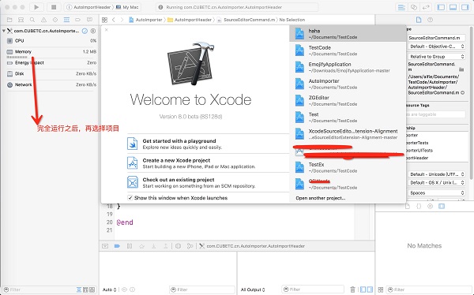Show the File inspector
The width and height of the screenshot is (474, 295).
(x=419, y=20)
